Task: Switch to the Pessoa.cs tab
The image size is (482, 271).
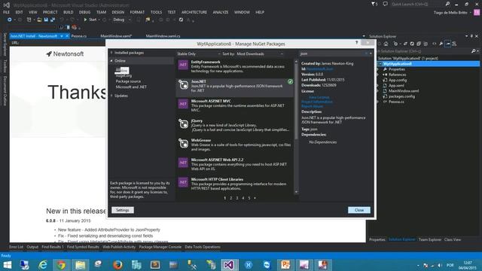Action: (79, 36)
